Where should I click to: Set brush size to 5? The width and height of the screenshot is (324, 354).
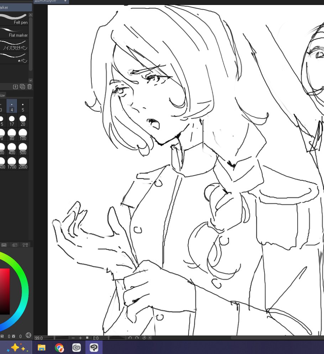pyautogui.click(x=23, y=106)
